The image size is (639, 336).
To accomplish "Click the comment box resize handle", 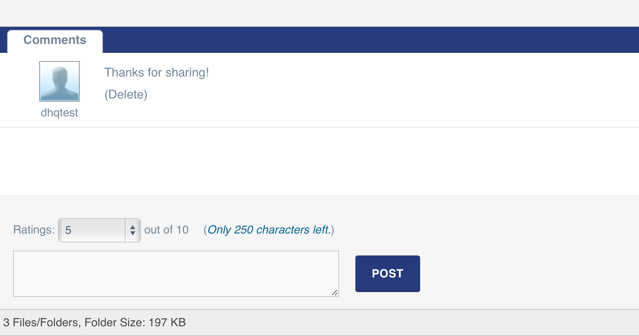I will [x=335, y=292].
